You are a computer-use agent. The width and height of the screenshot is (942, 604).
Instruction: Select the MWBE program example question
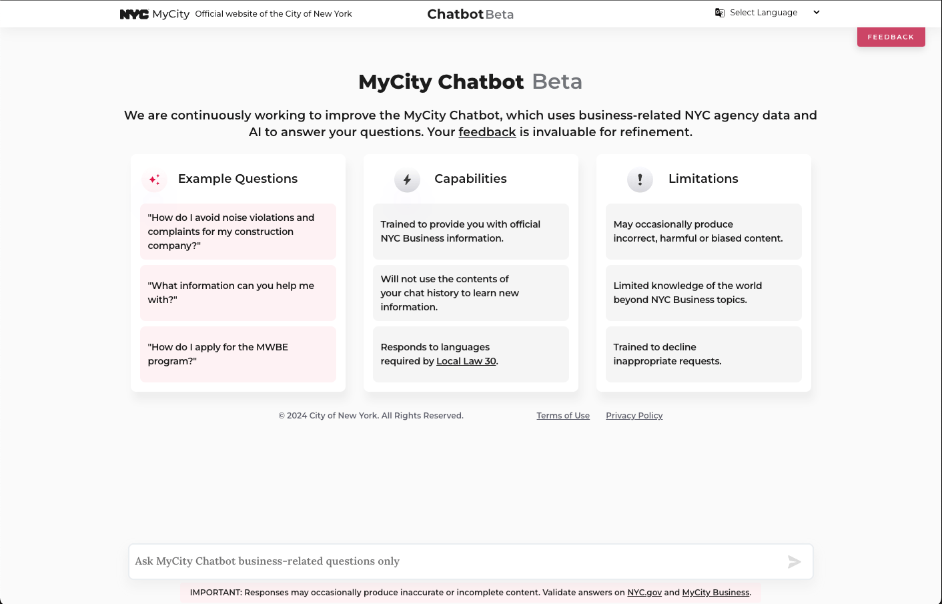[238, 354]
